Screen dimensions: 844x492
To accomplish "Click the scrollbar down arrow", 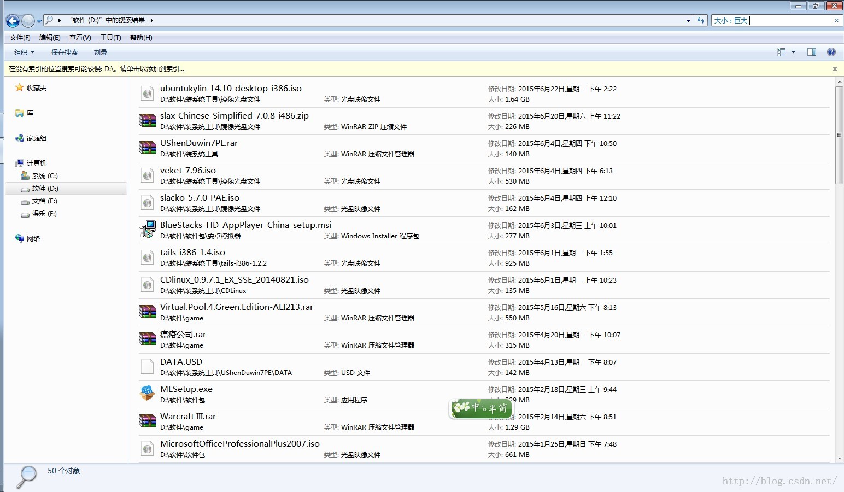I will coord(839,459).
